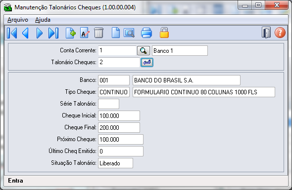Maximize the Manutenção Talonários Cheques window
Image resolution: width=292 pixels, height=190 pixels.
[258, 5]
